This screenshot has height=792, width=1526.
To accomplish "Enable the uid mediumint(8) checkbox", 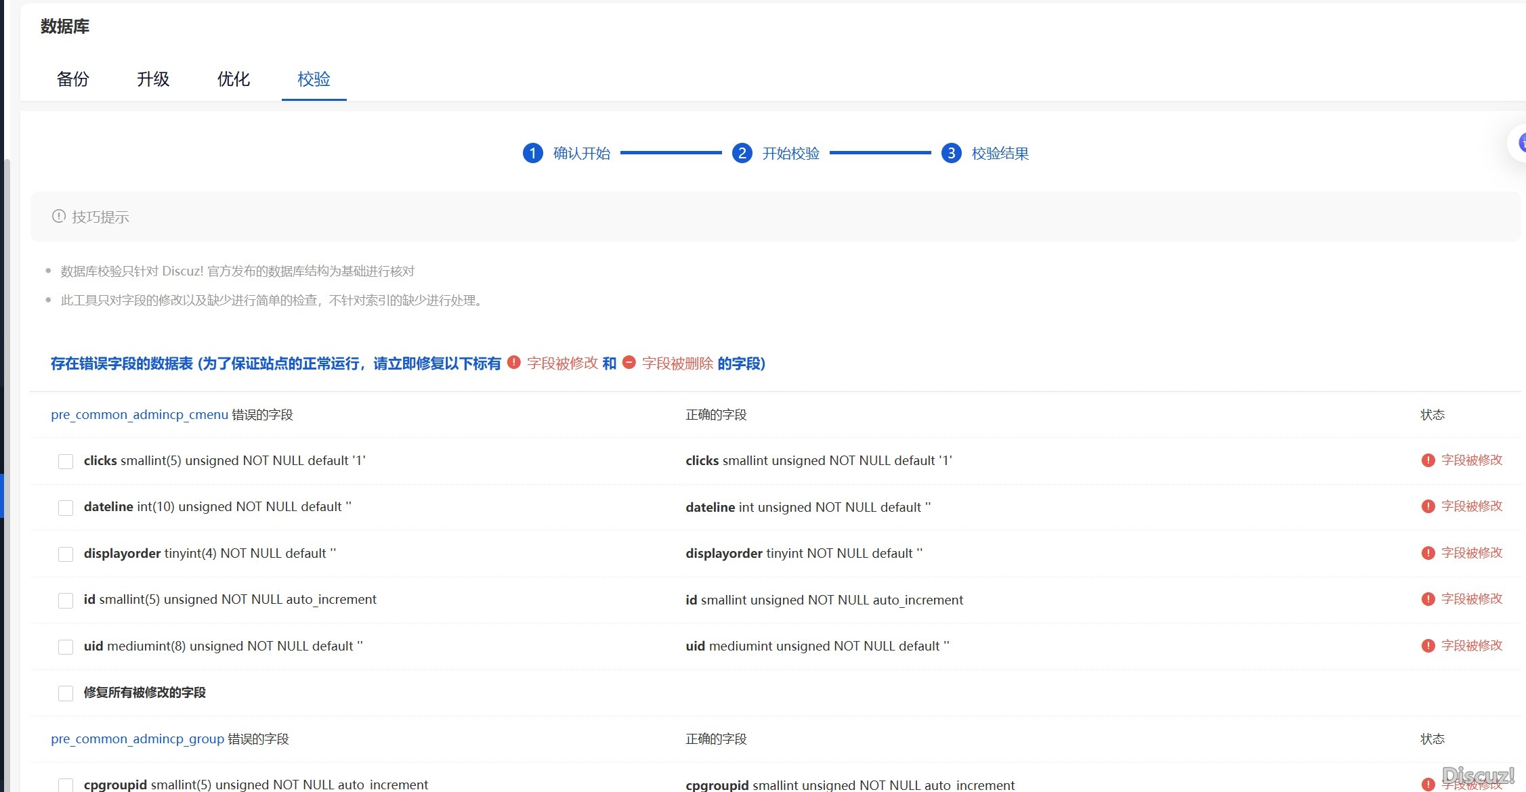I will point(66,647).
